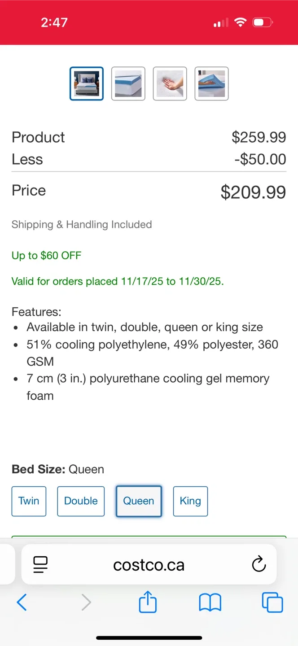
Task: Select the King bed size
Action: coord(190,501)
